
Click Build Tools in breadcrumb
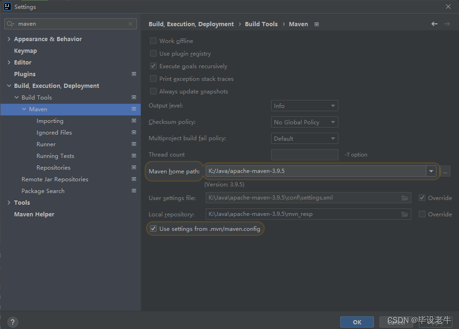261,24
